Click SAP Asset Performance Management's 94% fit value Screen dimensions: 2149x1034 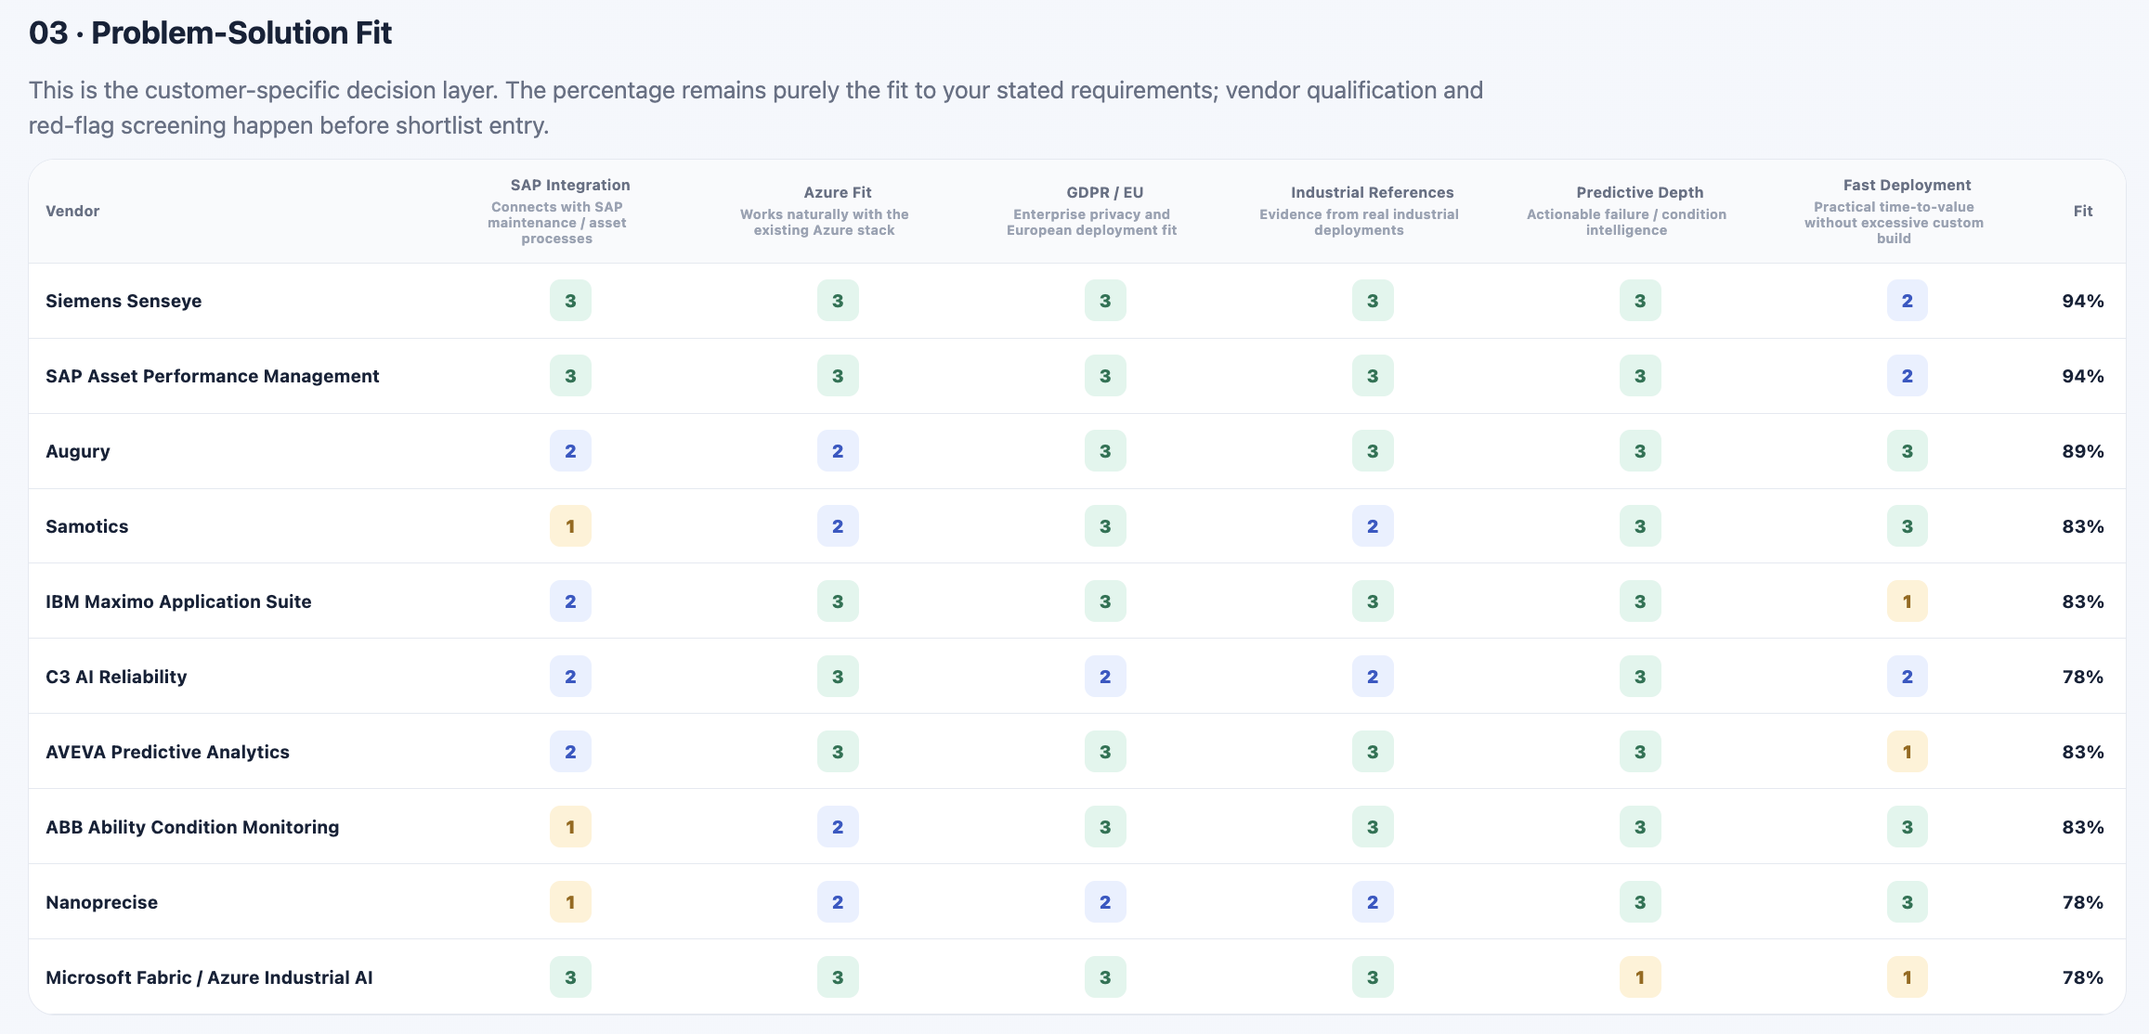2083,376
